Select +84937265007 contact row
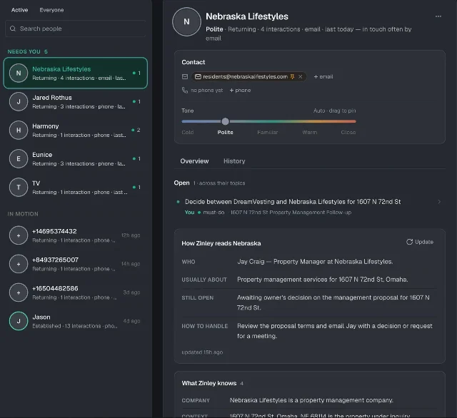 point(76,264)
